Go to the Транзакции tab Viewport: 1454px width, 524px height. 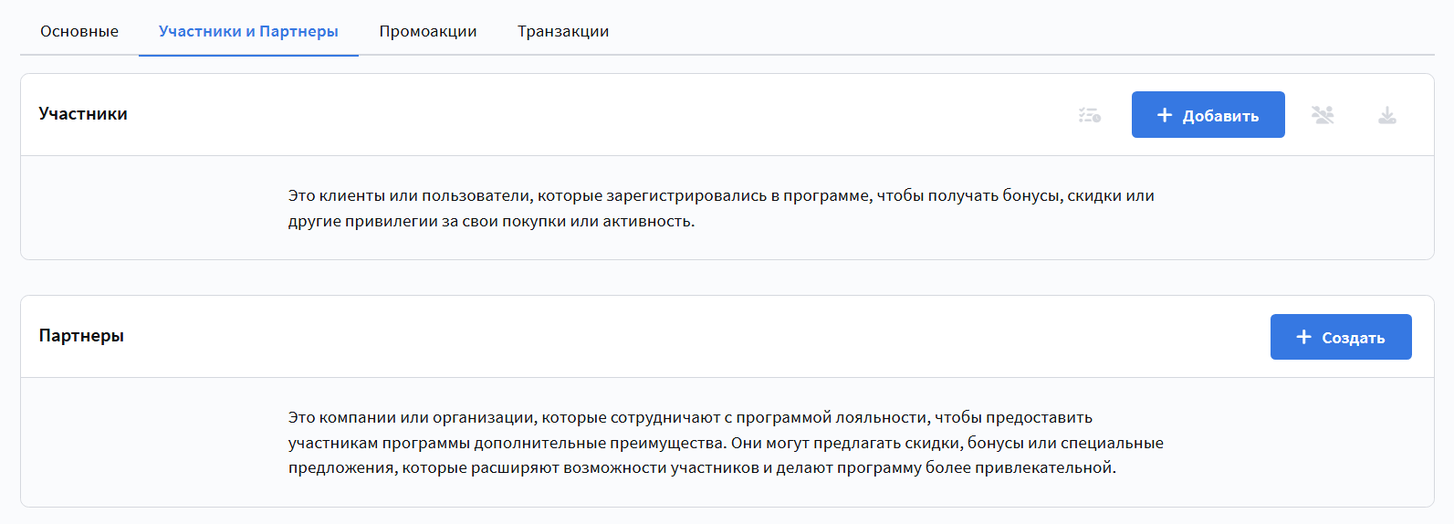click(563, 31)
